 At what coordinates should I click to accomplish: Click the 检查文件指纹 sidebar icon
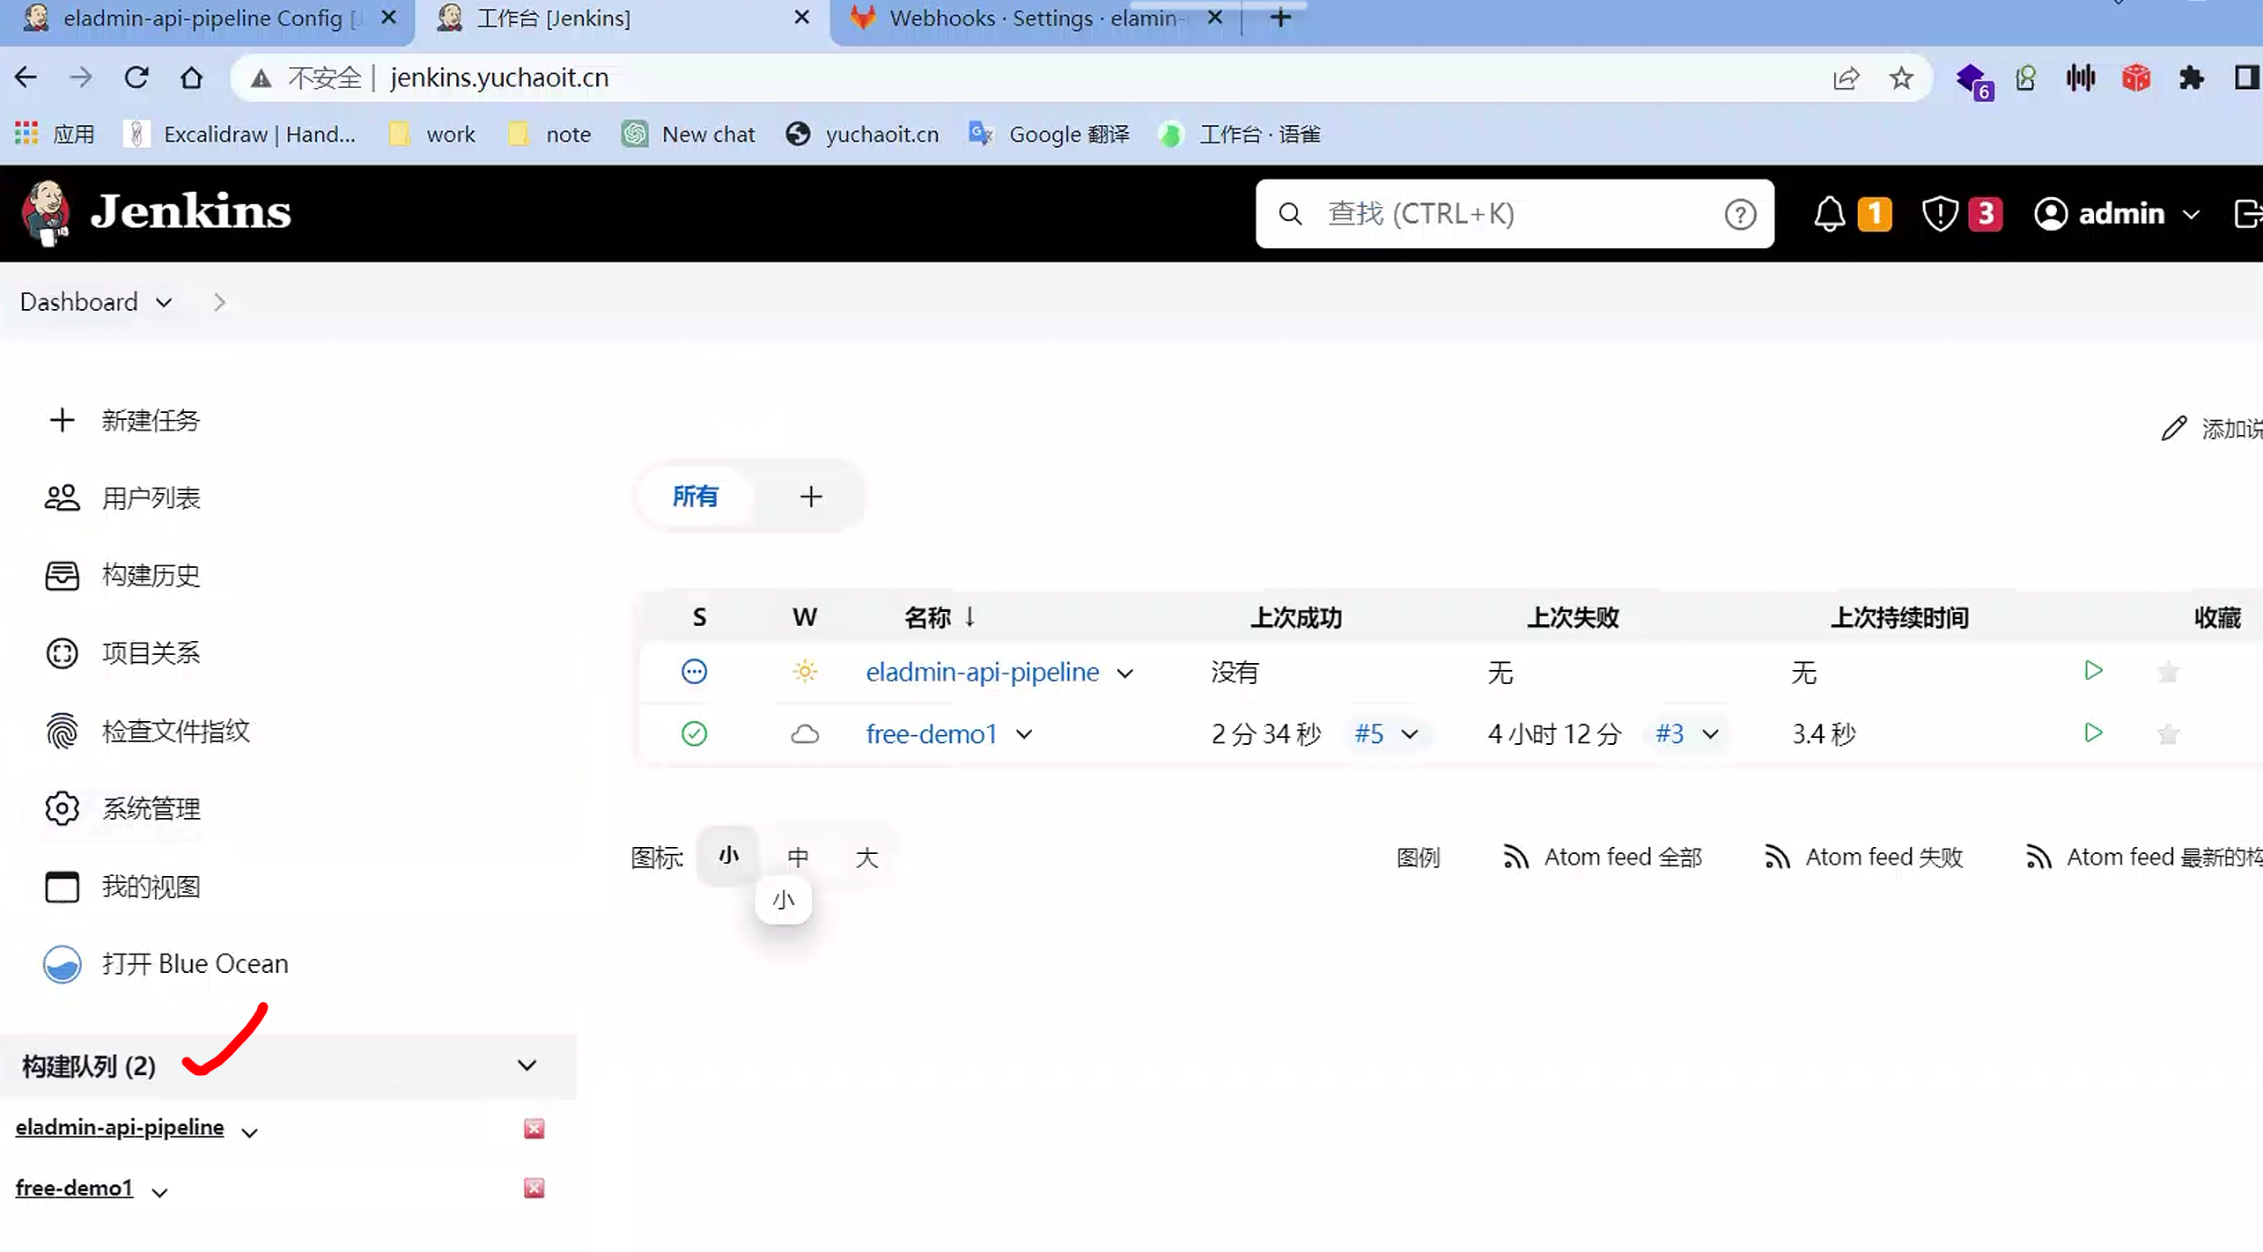[x=62, y=731]
